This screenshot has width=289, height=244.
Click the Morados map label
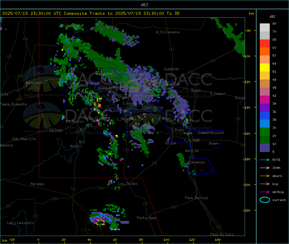pos(37,184)
